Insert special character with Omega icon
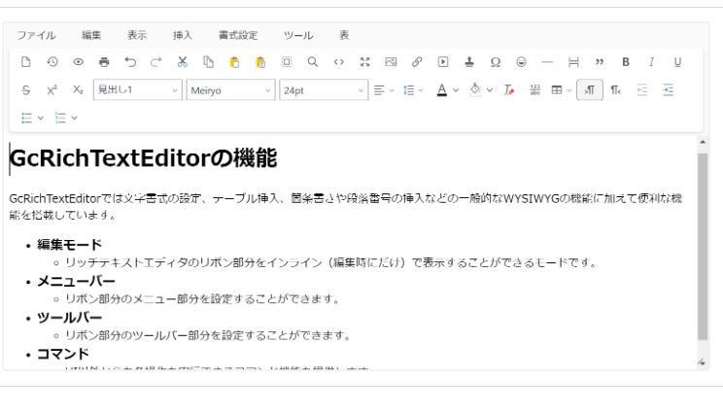The width and height of the screenshot is (723, 411). click(x=496, y=62)
